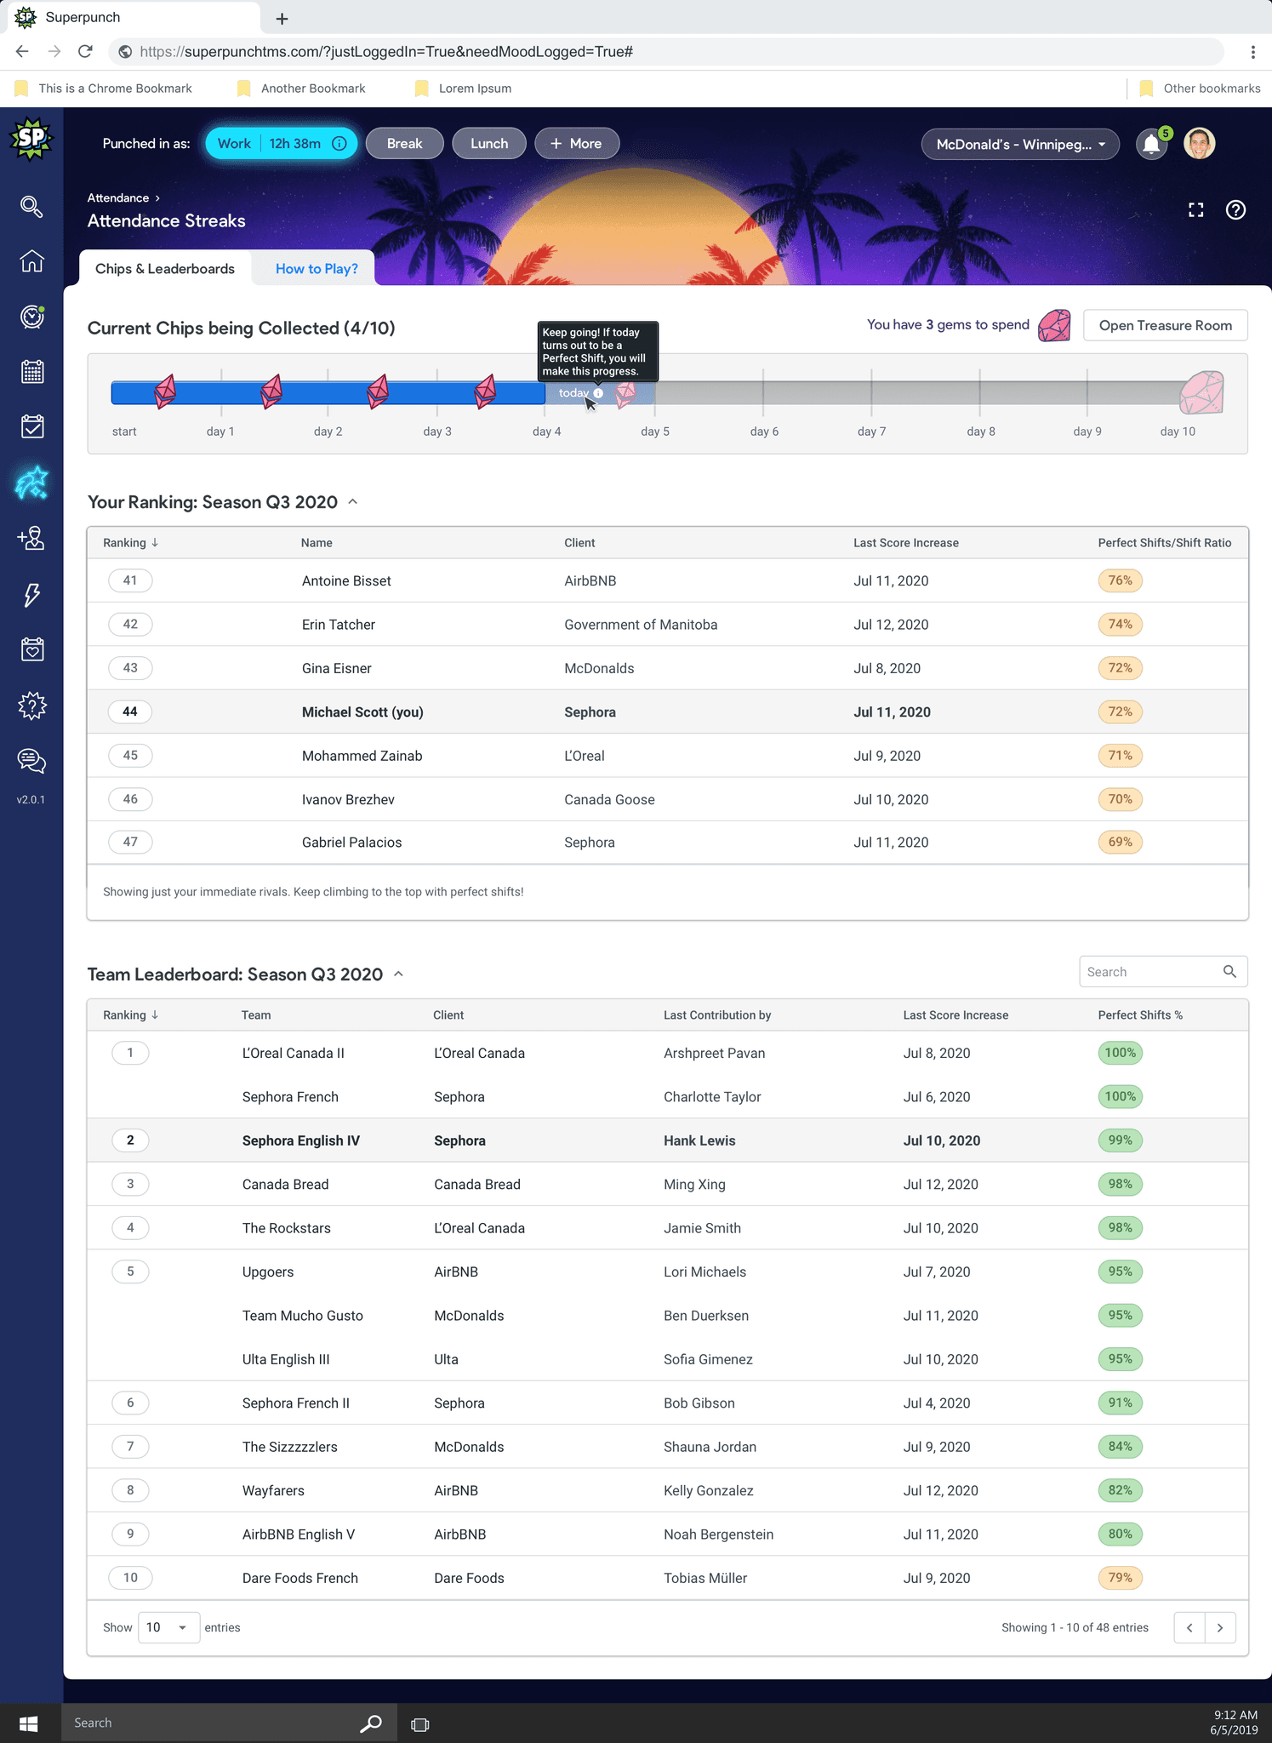Image resolution: width=1272 pixels, height=1743 pixels.
Task: Open the time clock sidebar icon
Action: 31,317
